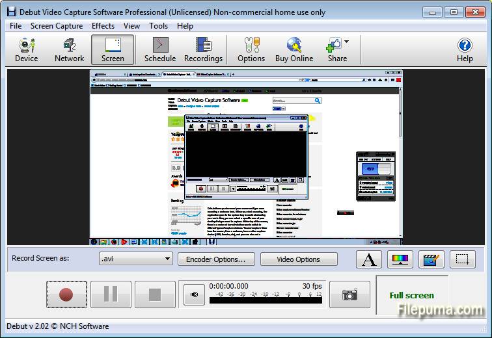This screenshot has width=492, height=338.
Task: Expand the Share dropdown arrow
Action: point(346,42)
